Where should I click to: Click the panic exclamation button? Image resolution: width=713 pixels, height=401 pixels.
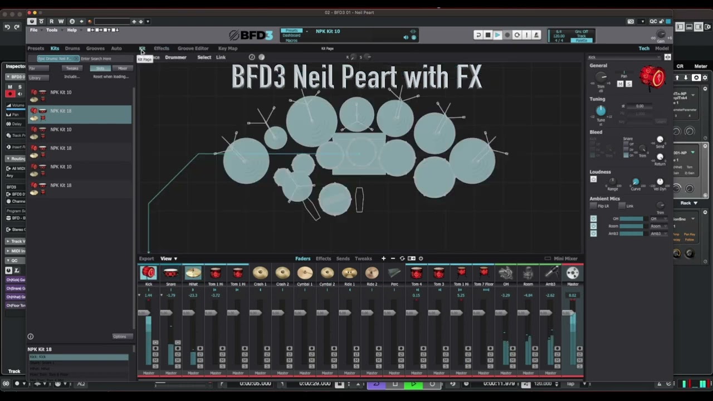coord(526,35)
